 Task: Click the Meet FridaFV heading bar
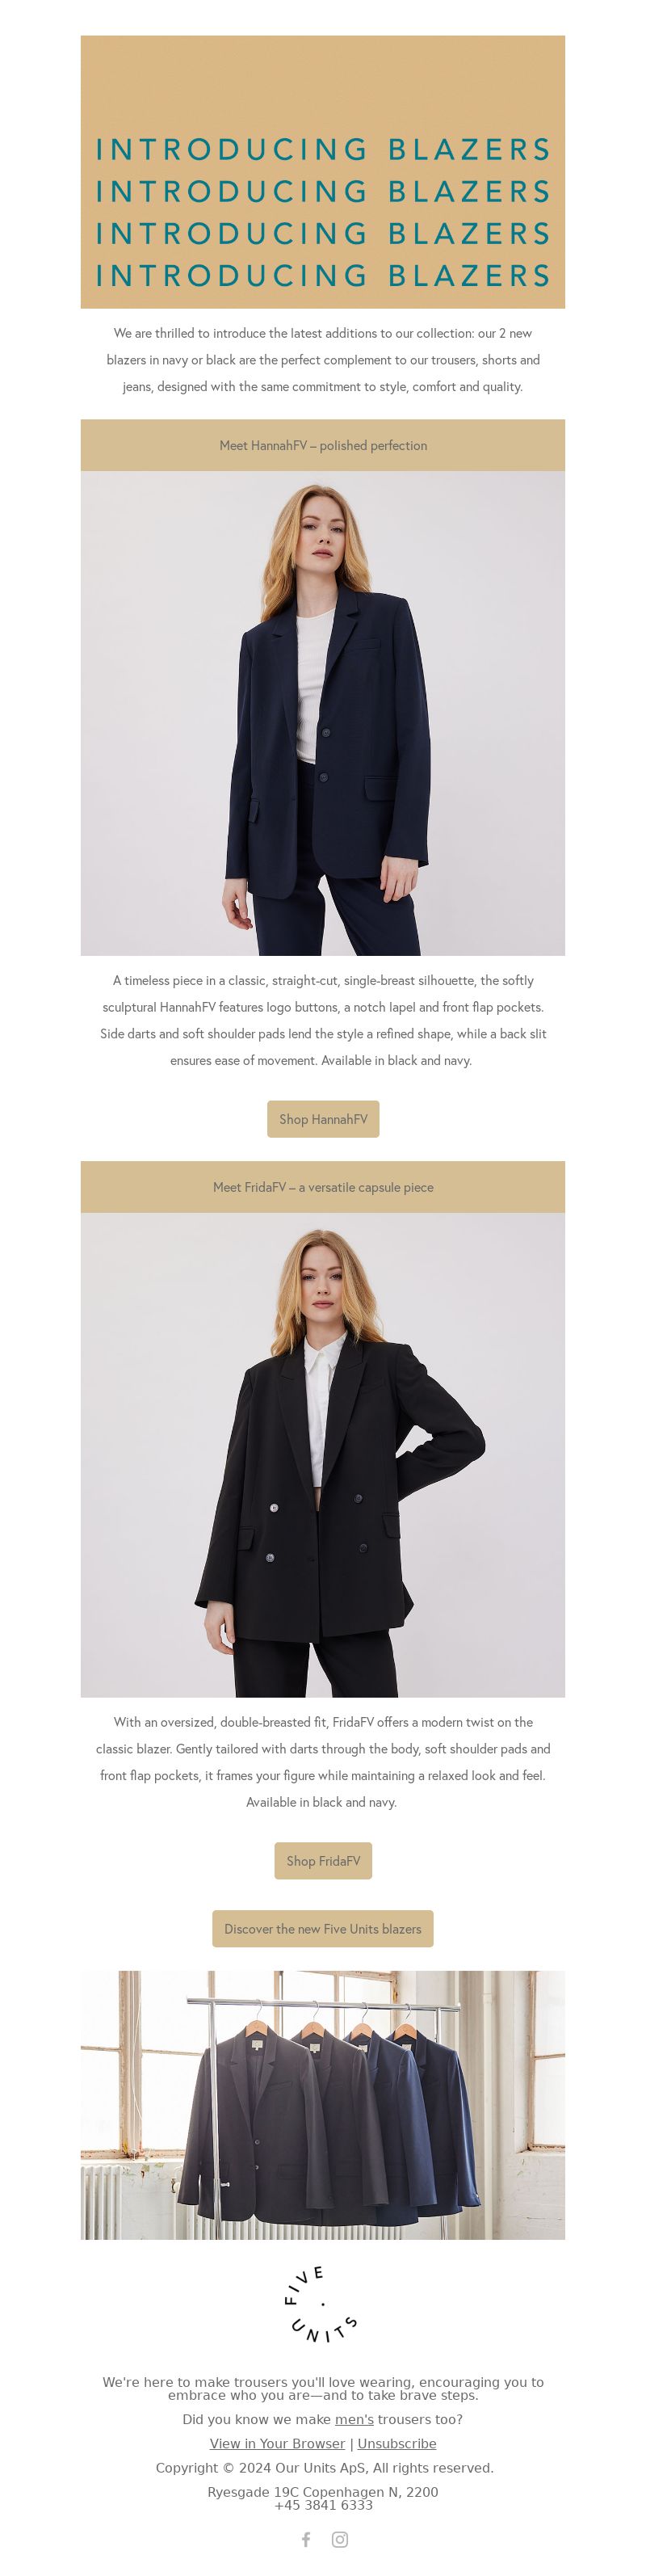coord(323,1187)
